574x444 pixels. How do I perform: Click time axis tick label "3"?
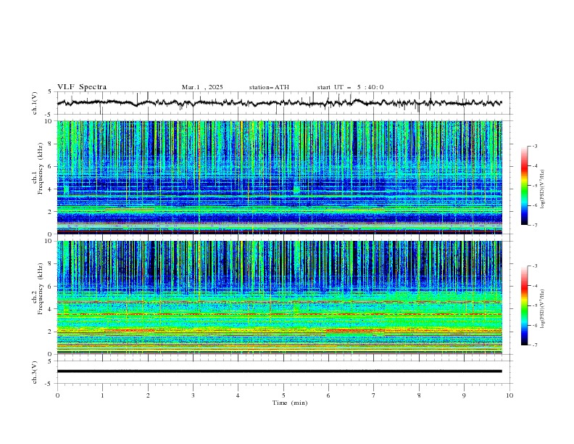pyautogui.click(x=193, y=395)
